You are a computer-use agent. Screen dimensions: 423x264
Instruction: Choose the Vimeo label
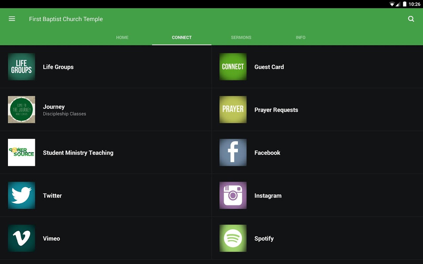click(x=52, y=239)
